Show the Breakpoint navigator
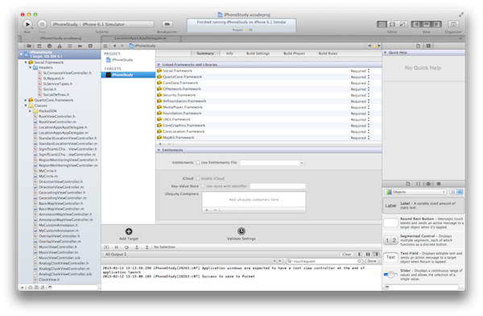This screenshot has height=316, width=483. point(80,46)
